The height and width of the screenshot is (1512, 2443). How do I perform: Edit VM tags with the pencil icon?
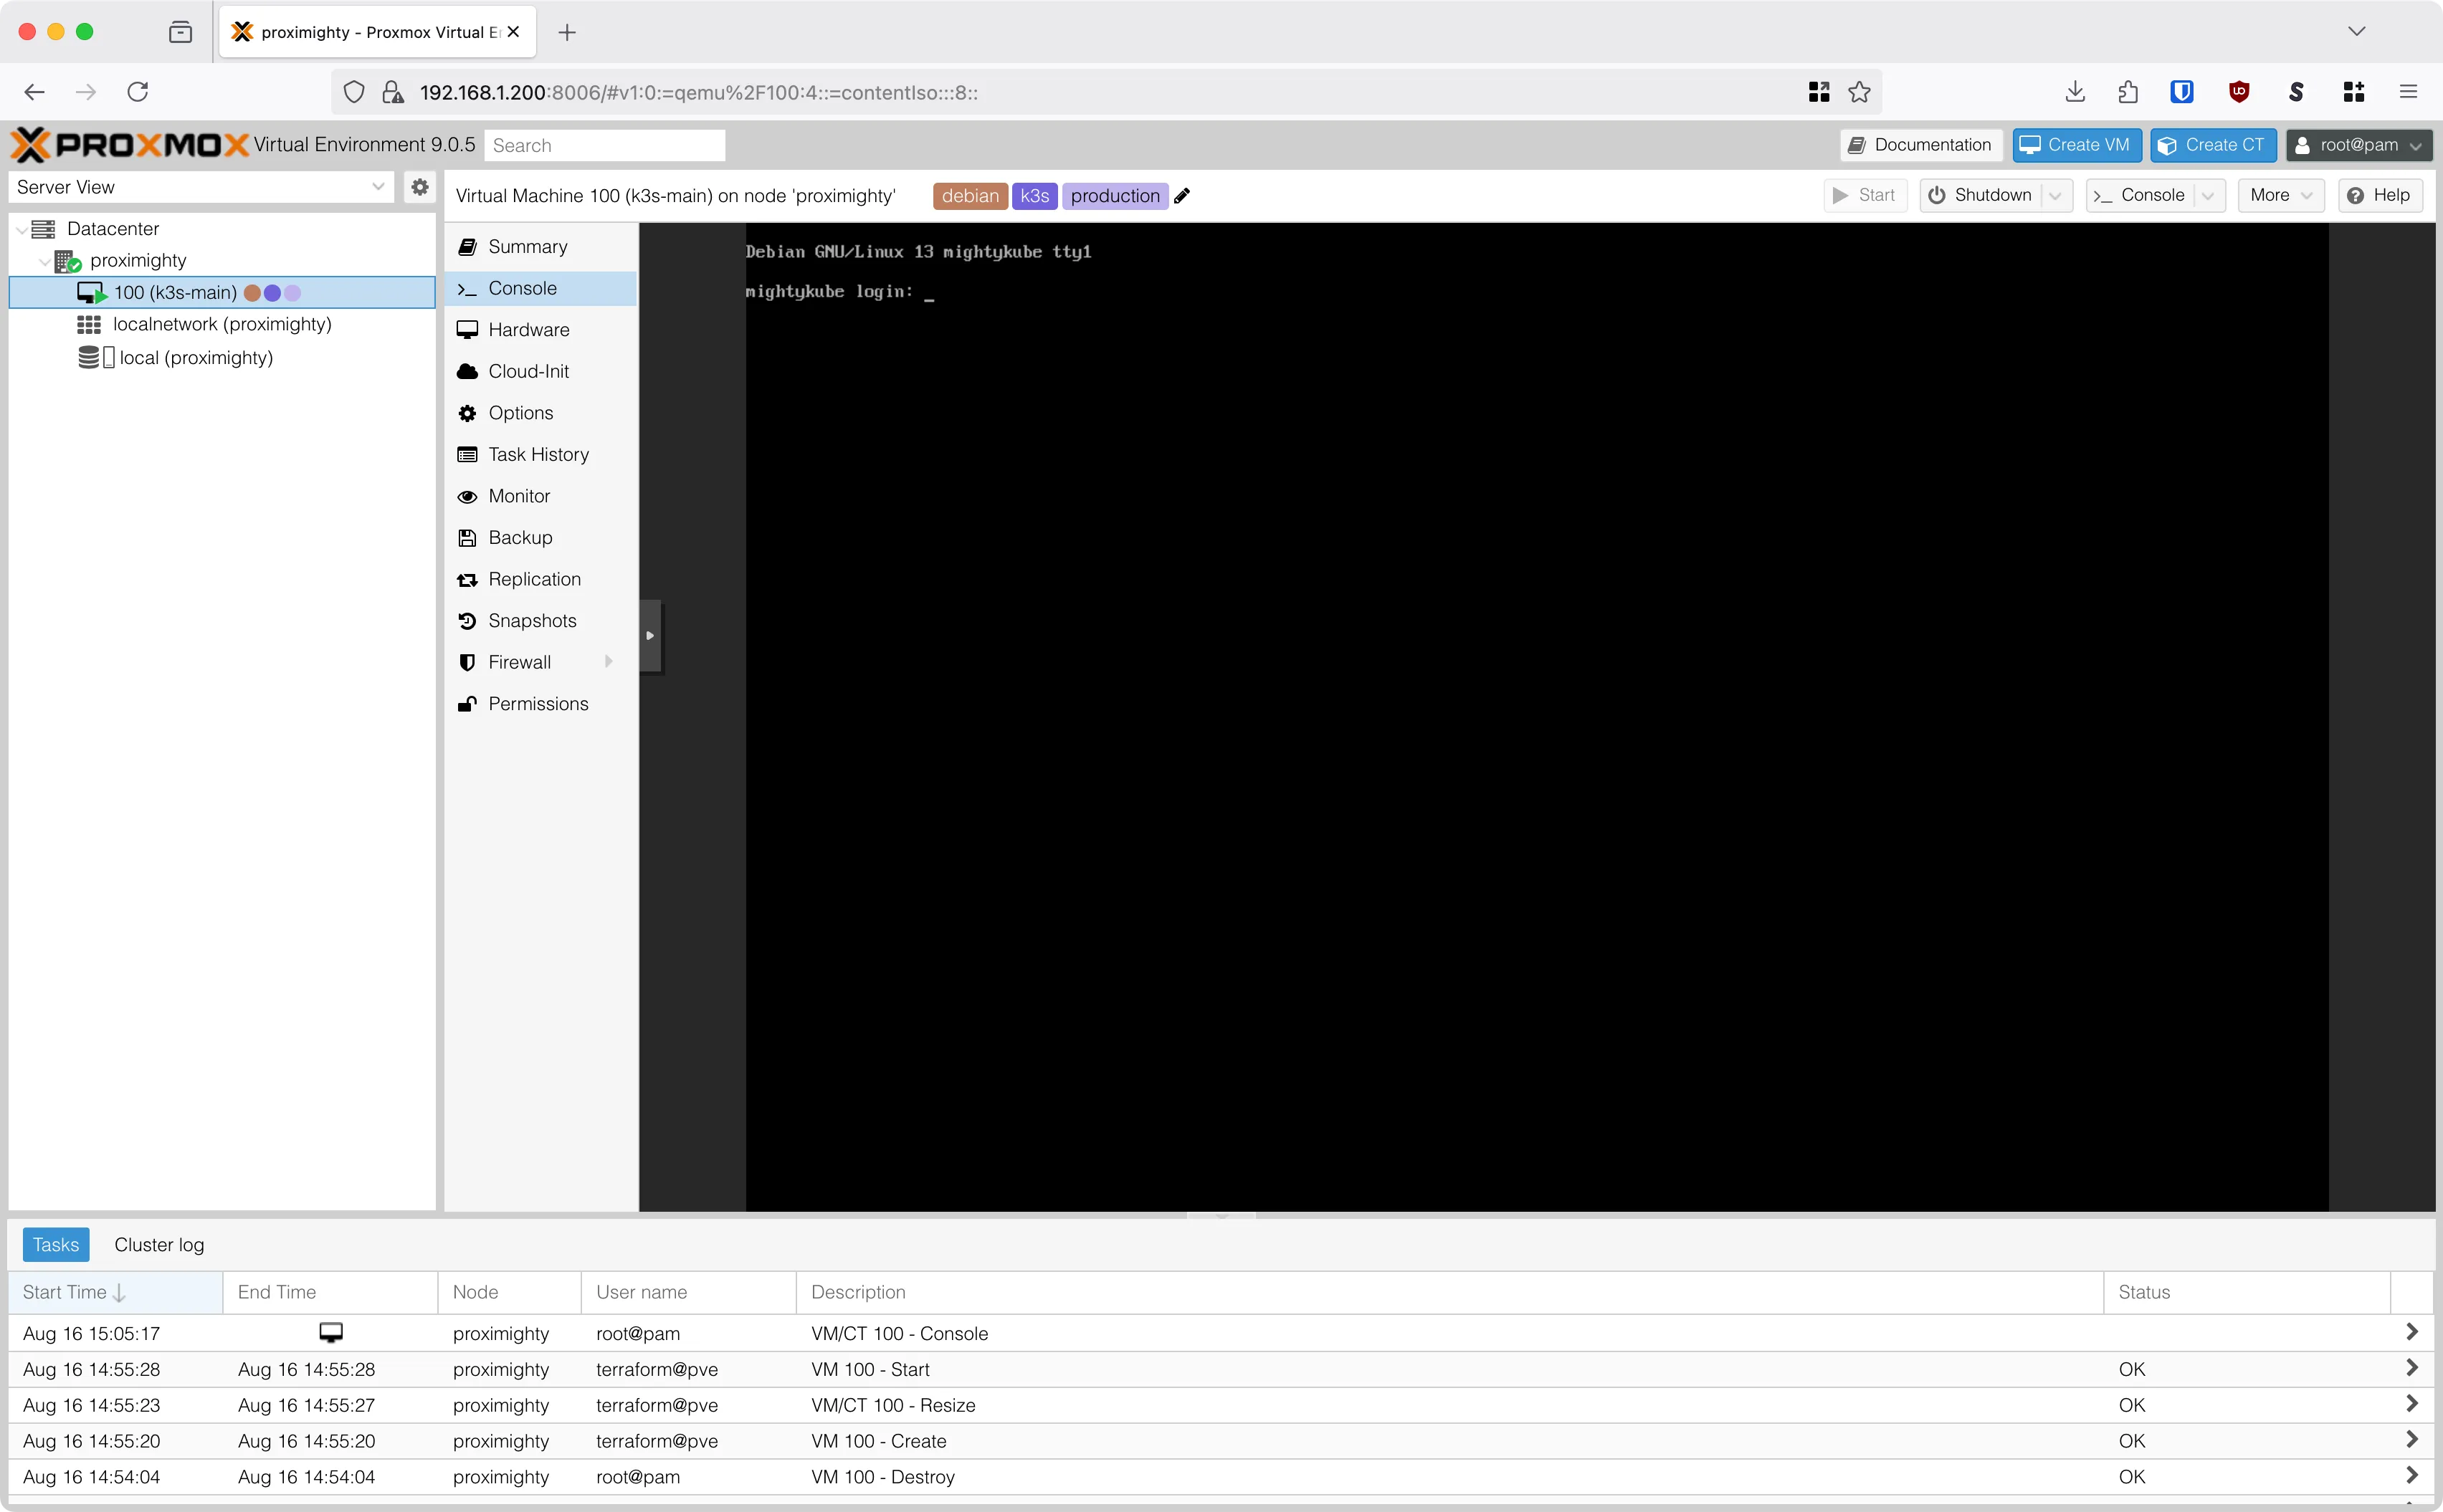[1181, 196]
